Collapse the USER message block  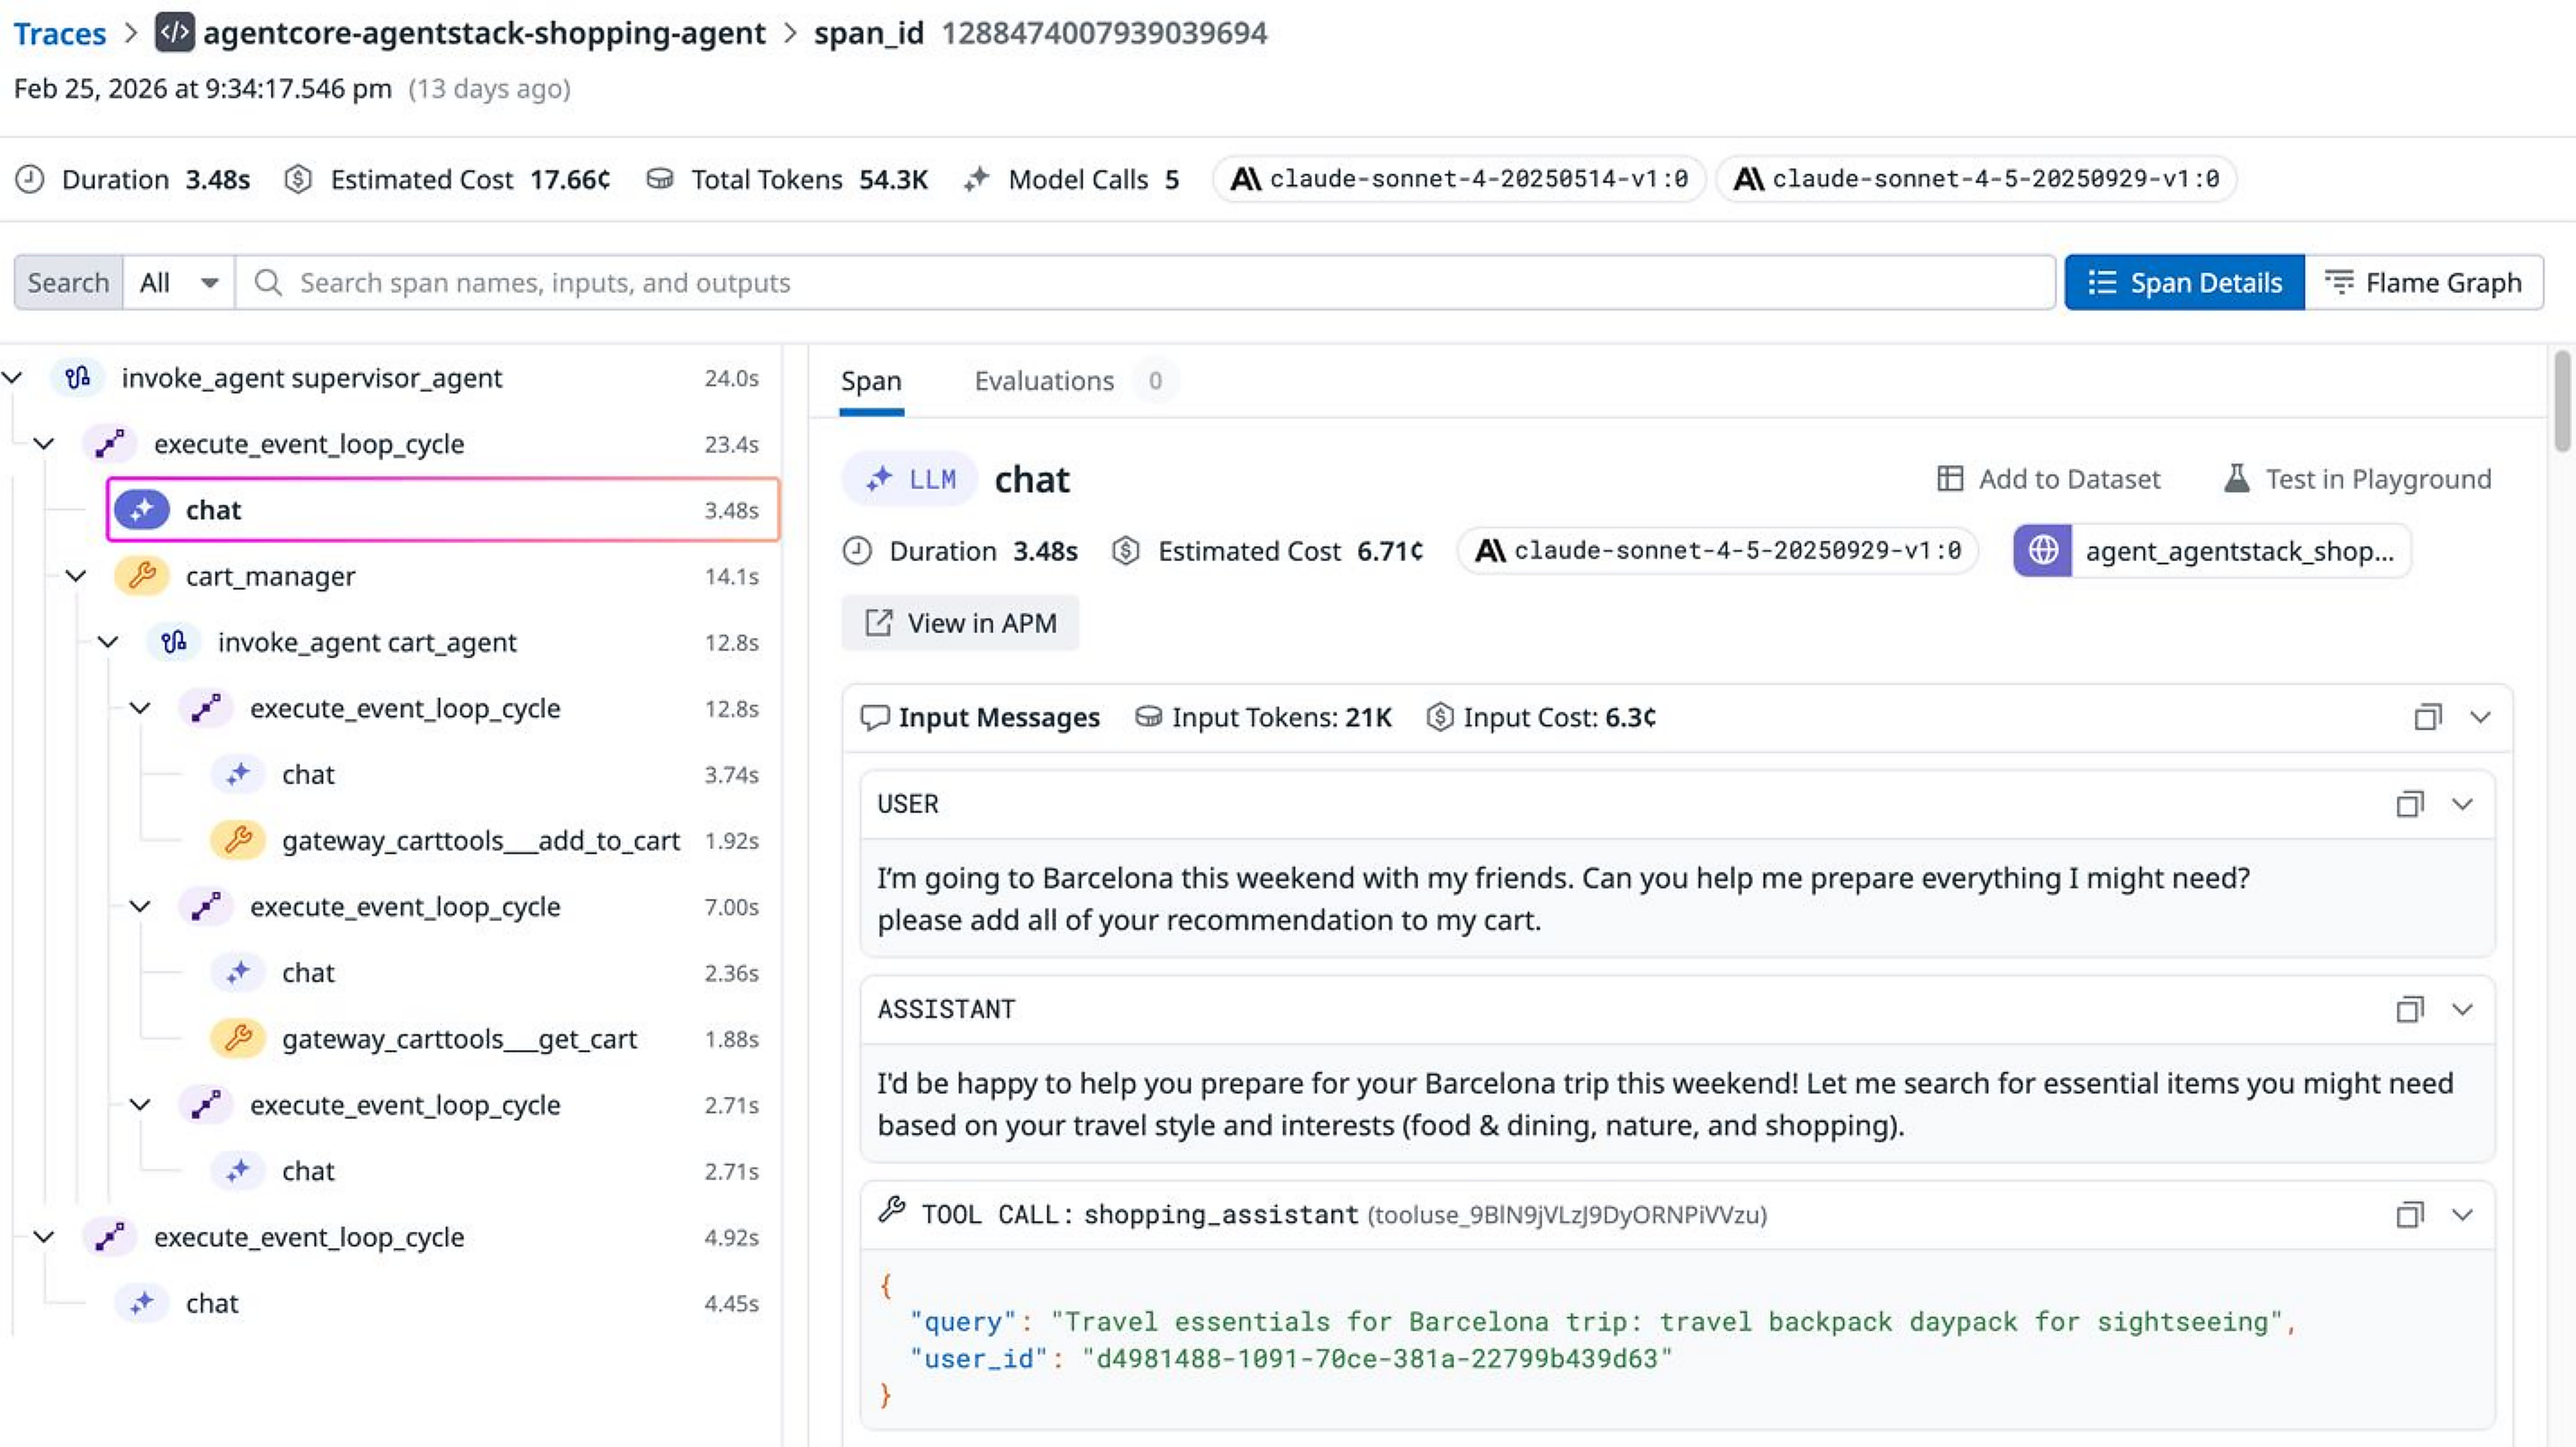coord(2462,804)
